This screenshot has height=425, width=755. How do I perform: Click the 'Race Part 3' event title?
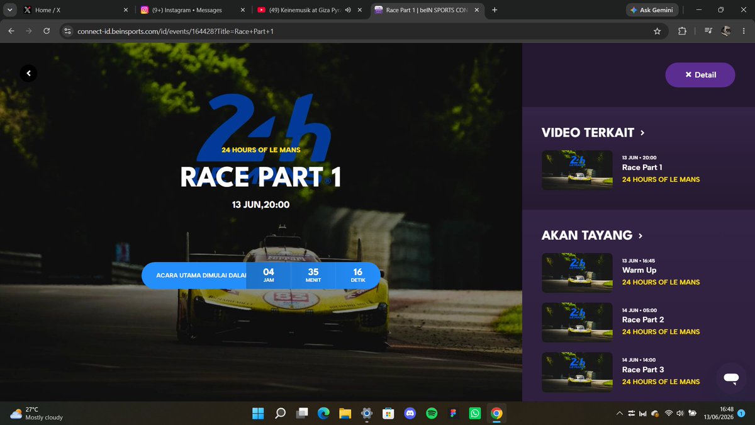click(x=643, y=370)
